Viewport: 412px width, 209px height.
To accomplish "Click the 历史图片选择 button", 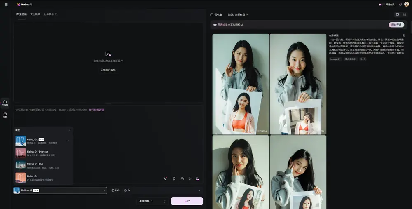I will click(x=108, y=70).
